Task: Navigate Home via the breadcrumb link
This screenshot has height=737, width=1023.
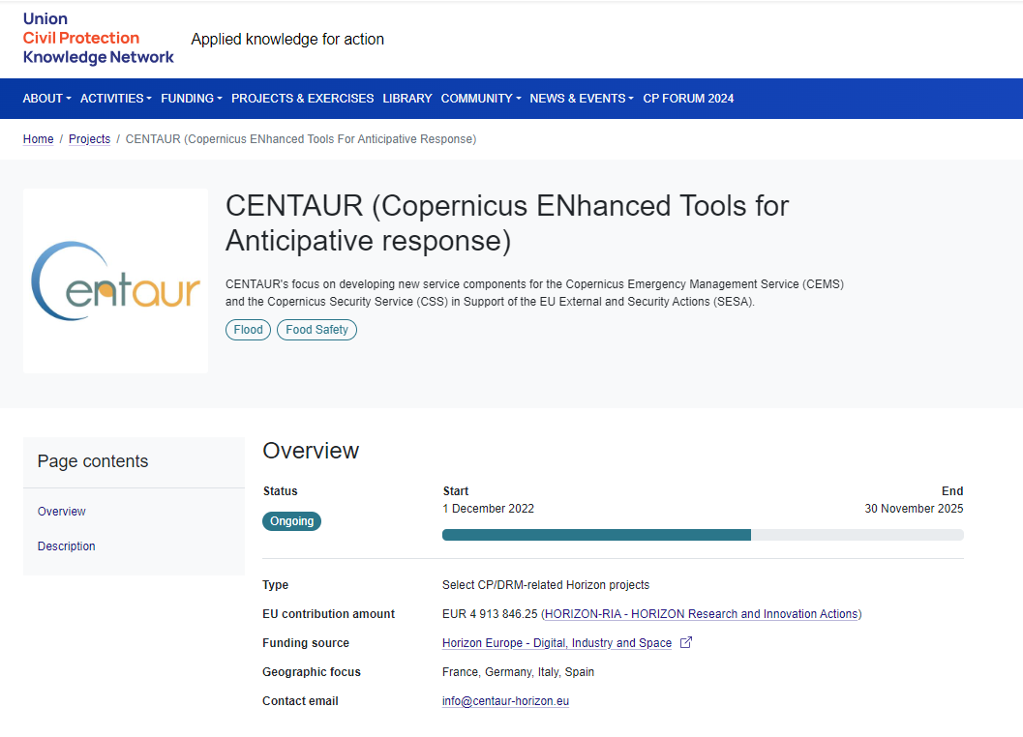Action: (x=38, y=138)
